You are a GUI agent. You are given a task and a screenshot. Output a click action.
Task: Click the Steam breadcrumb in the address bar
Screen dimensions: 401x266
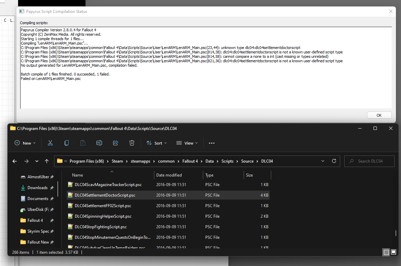pyautogui.click(x=117, y=161)
